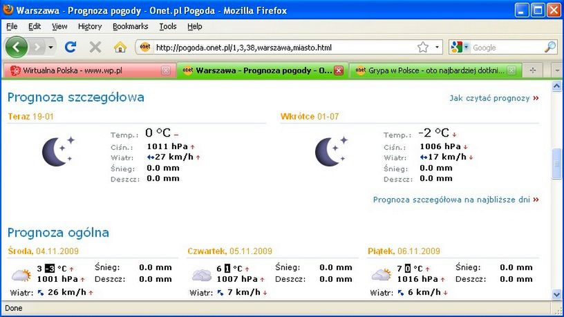
Task: Expand the address bar history dropdown
Action: (437, 47)
